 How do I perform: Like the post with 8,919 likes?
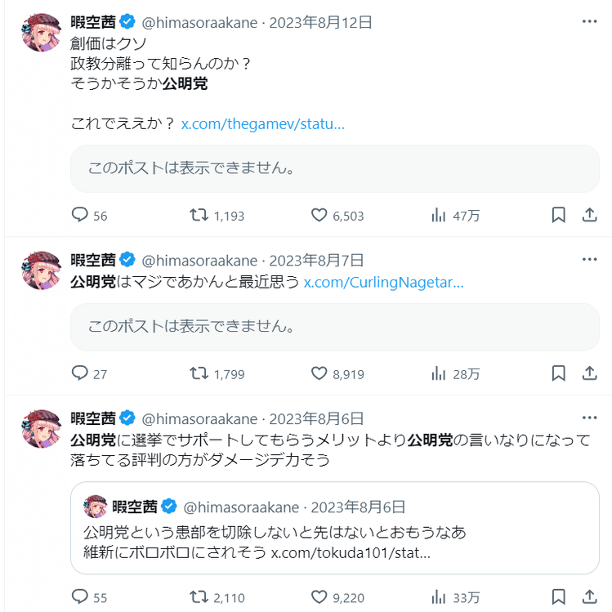tap(319, 373)
